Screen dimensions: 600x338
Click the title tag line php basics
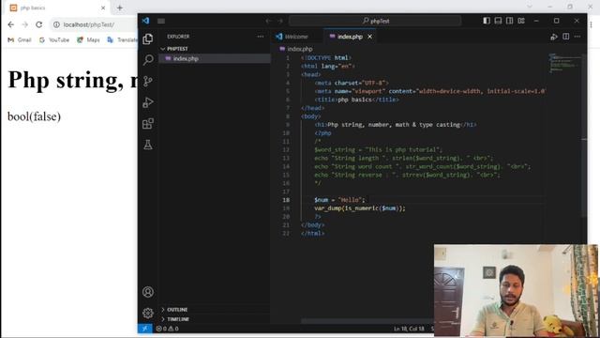(x=357, y=100)
